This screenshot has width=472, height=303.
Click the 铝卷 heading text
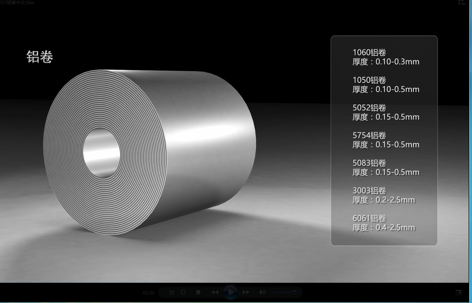click(39, 57)
